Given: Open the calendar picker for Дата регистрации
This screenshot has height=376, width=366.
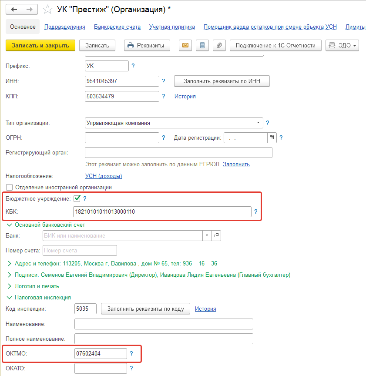Looking at the screenshot, I should pos(272,138).
